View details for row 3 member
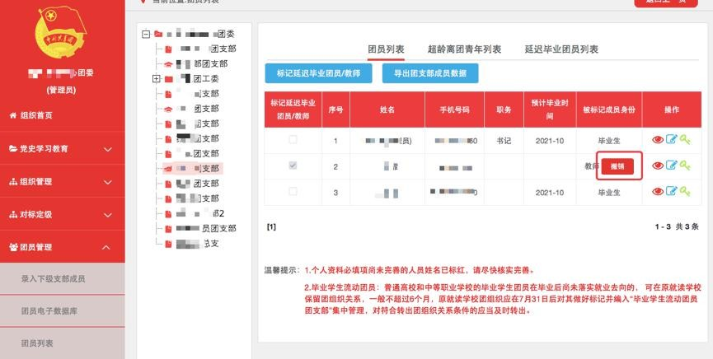The width and height of the screenshot is (713, 359). click(x=658, y=192)
